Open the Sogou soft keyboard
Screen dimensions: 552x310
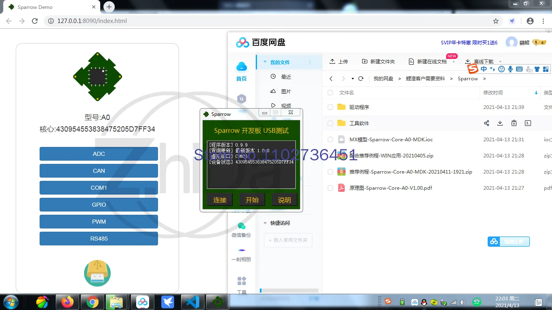pyautogui.click(x=519, y=69)
